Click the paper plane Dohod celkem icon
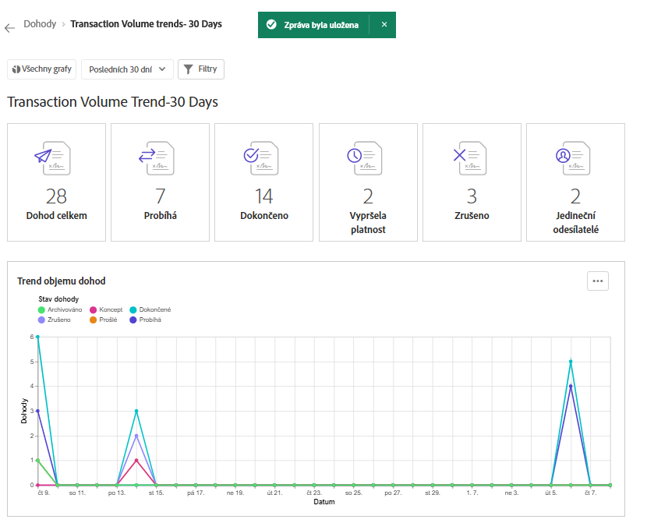 52,158
